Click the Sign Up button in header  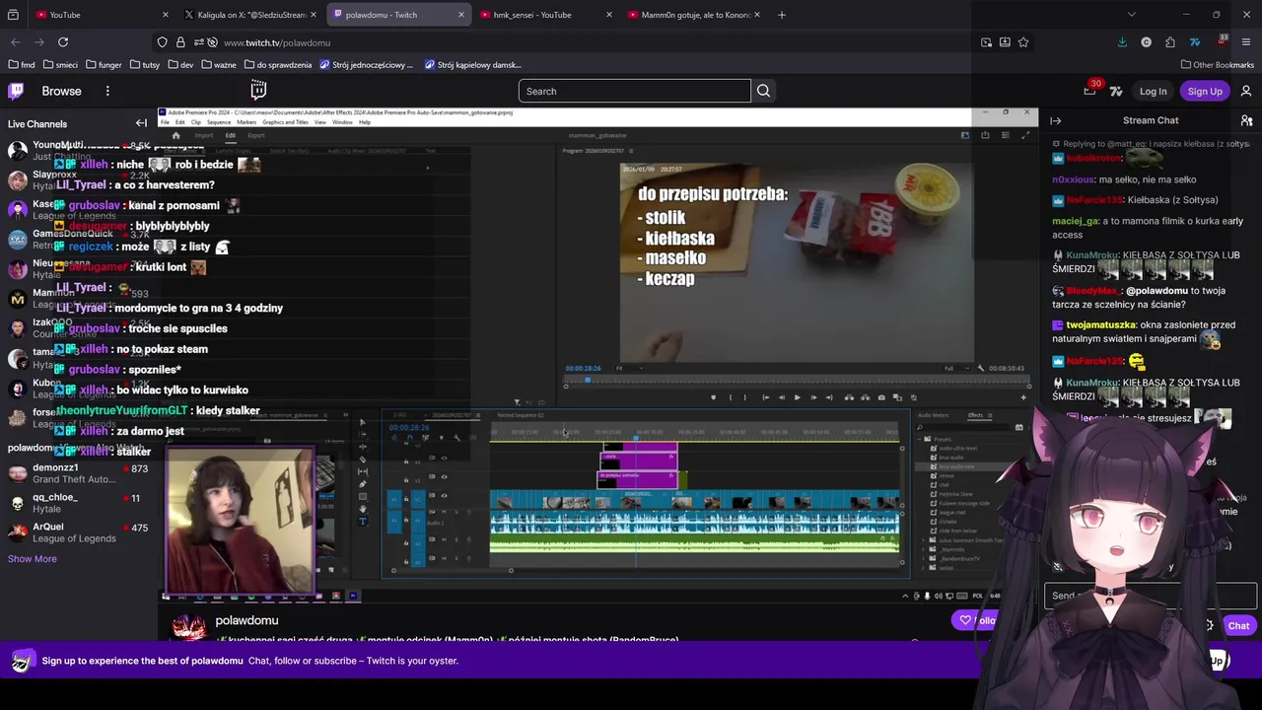(1205, 91)
